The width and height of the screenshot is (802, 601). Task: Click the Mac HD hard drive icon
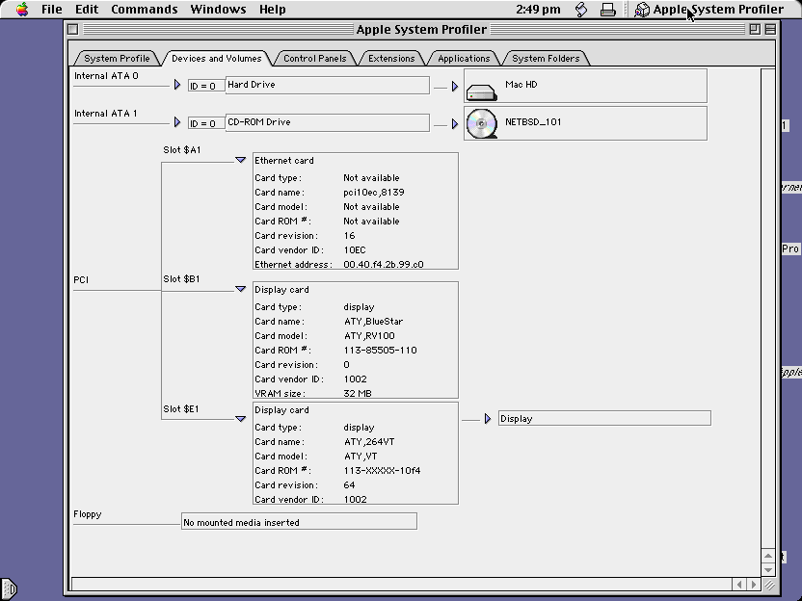pyautogui.click(x=481, y=92)
